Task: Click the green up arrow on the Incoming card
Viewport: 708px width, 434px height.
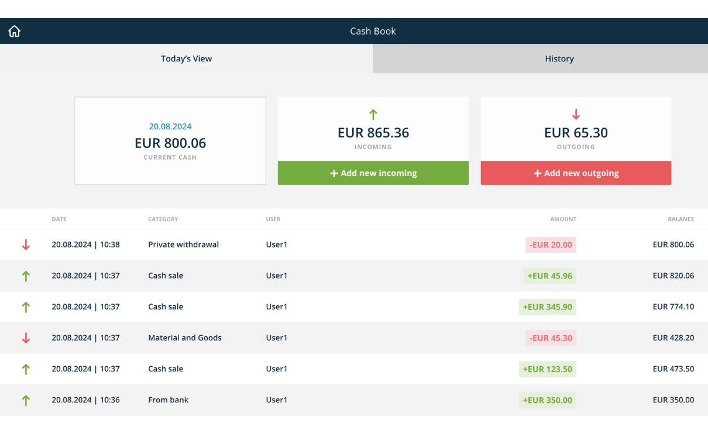Action: pyautogui.click(x=373, y=114)
